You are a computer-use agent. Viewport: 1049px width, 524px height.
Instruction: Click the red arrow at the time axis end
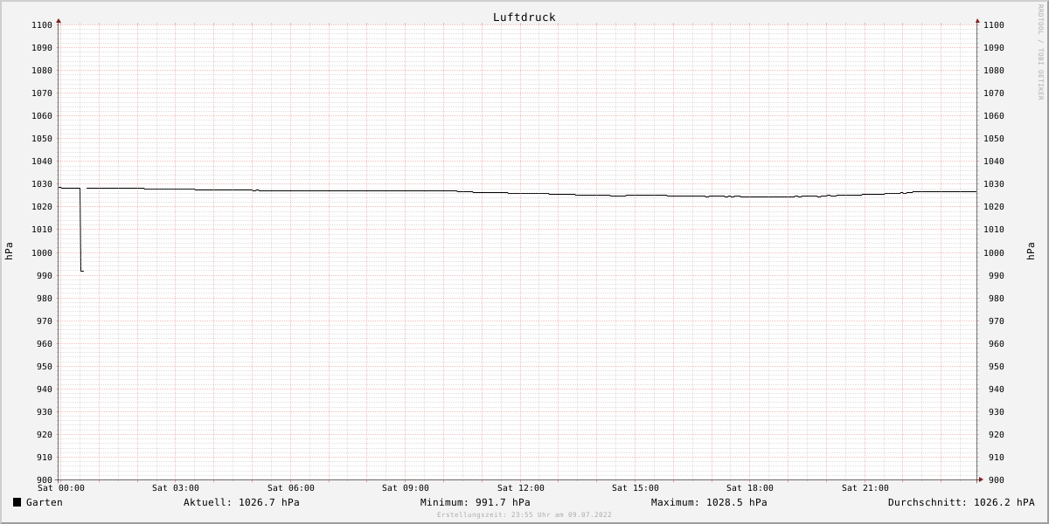click(x=981, y=479)
